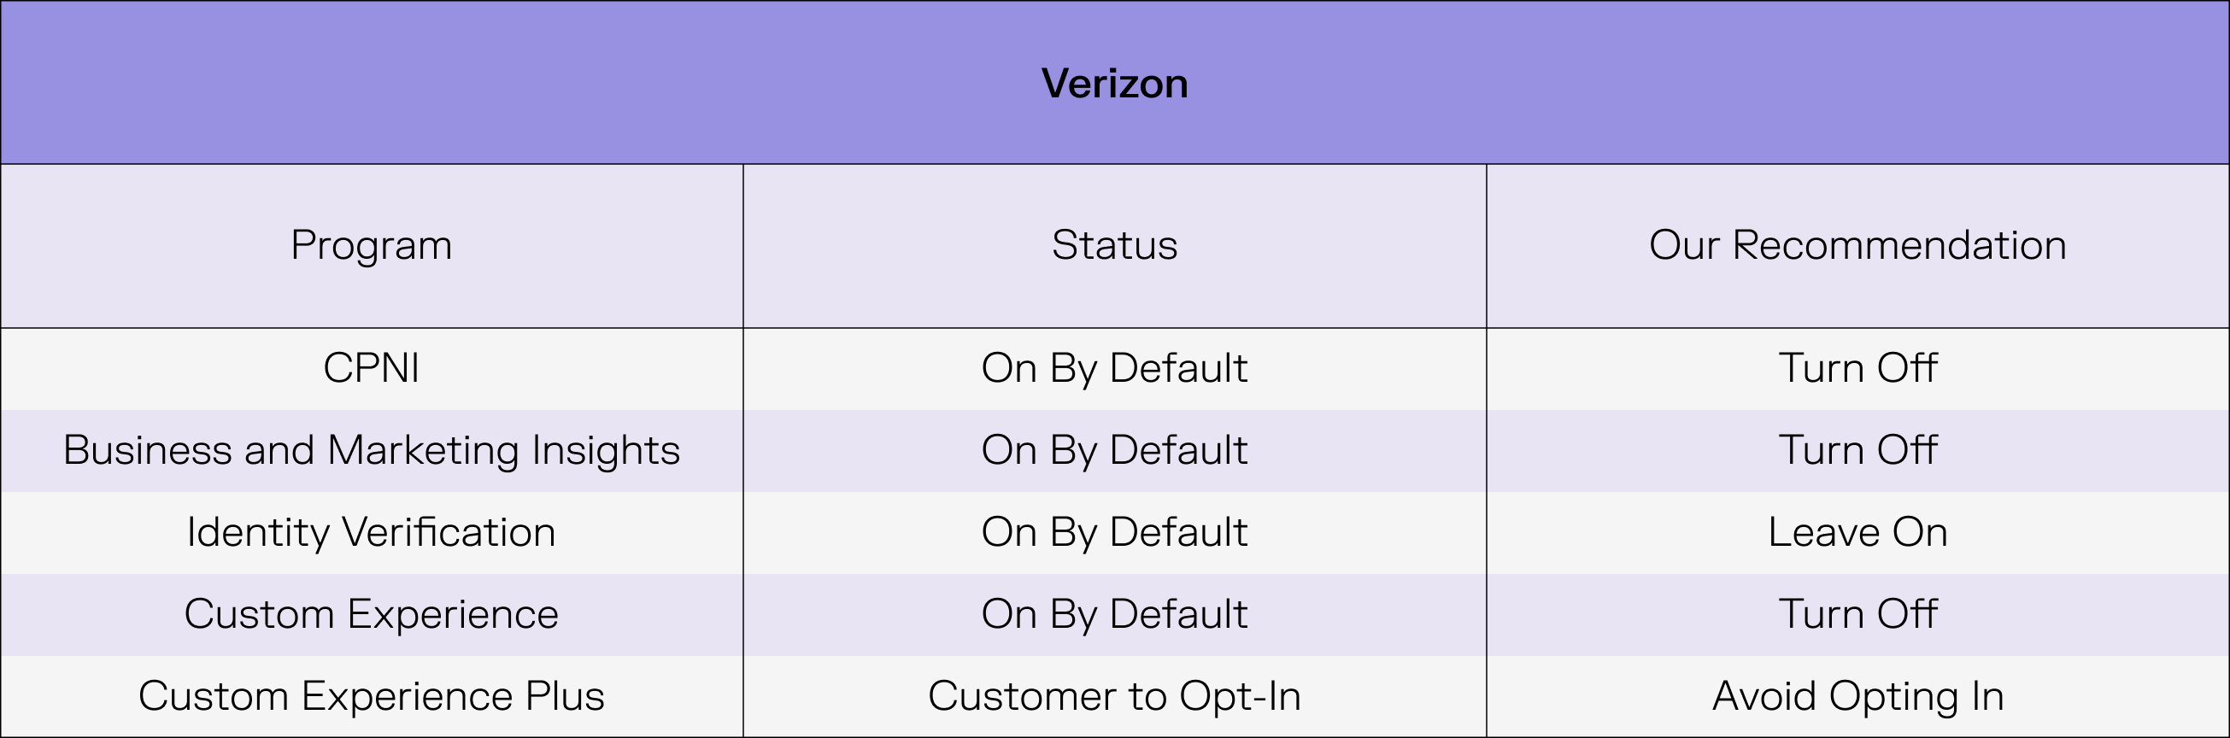Click Turn Off recommendation for CPNI

(1857, 368)
